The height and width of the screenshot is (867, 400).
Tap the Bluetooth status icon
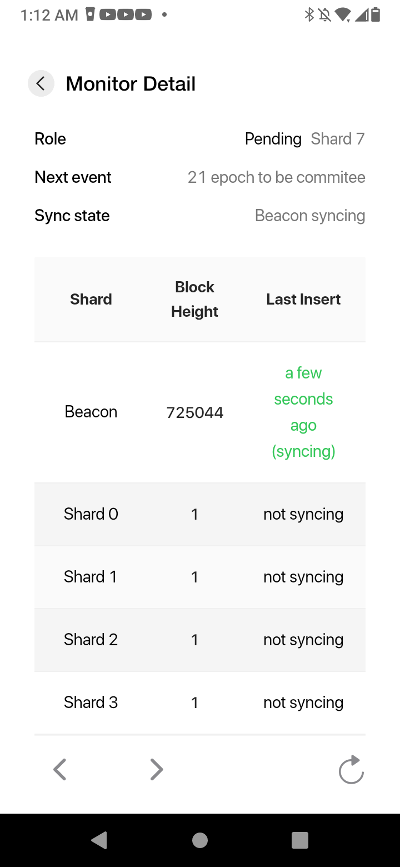309,15
